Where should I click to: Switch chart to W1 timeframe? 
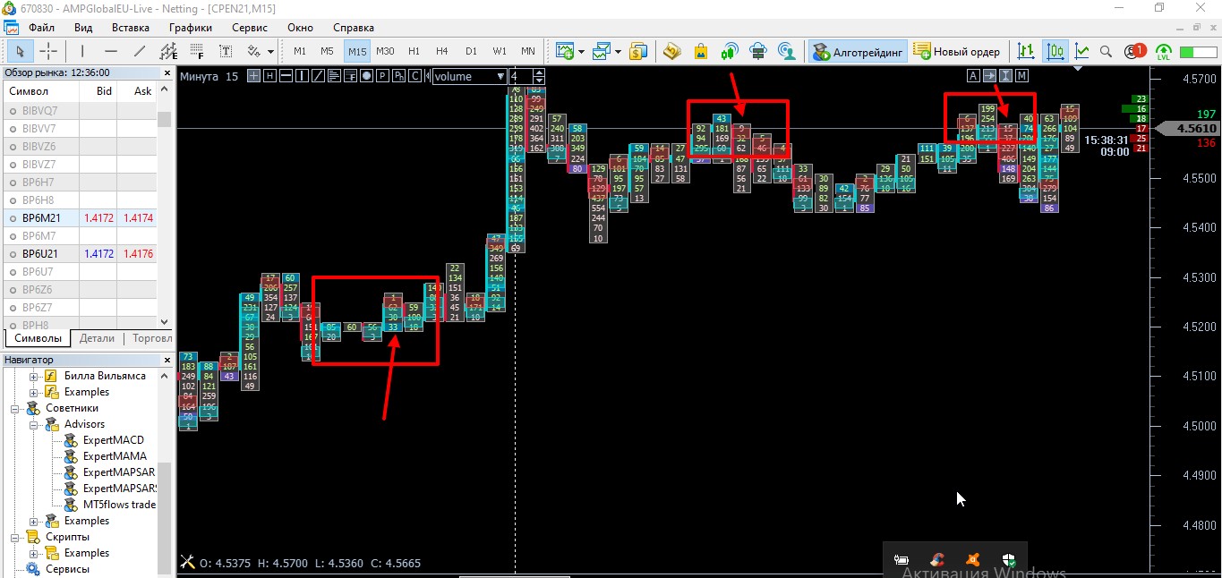coord(500,51)
